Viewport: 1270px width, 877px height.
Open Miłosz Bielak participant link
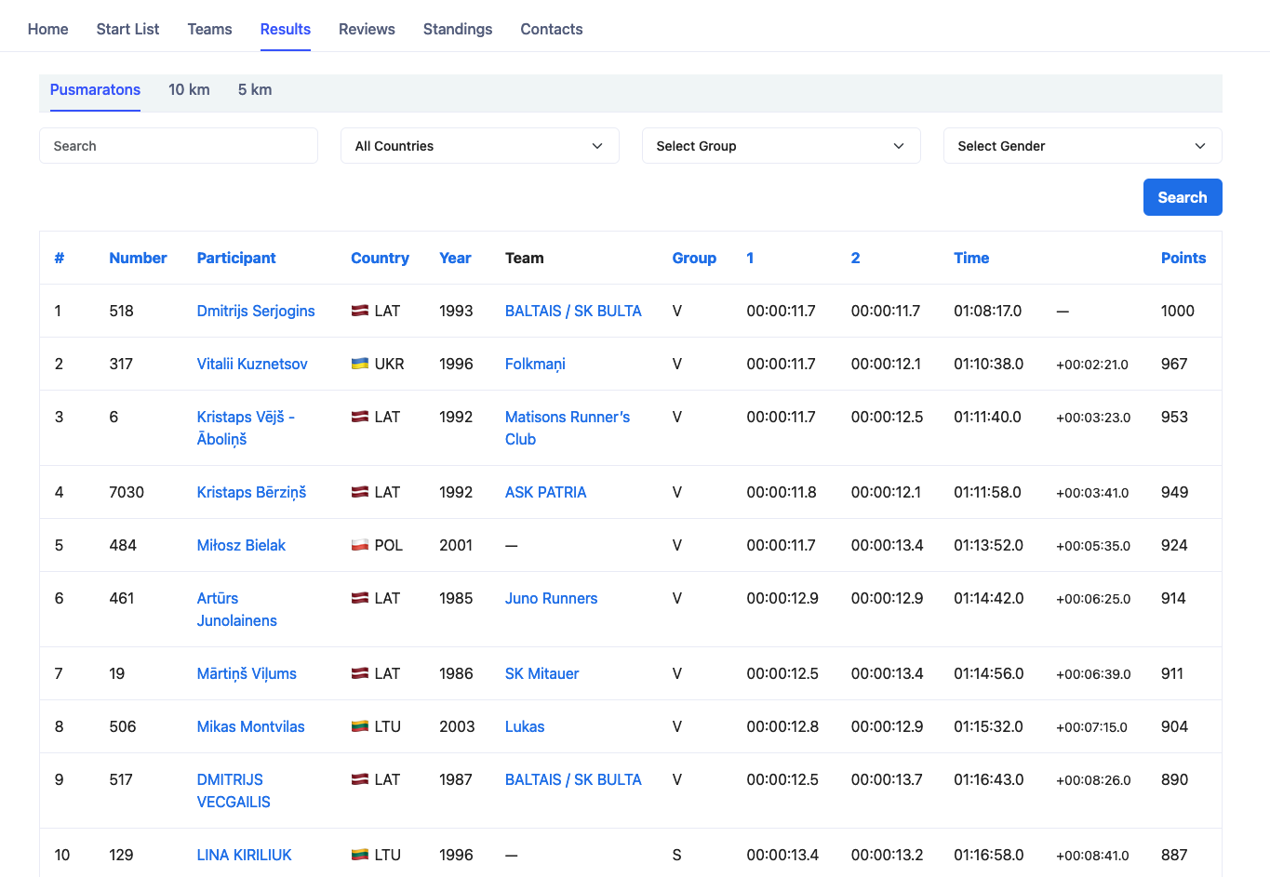tap(241, 545)
